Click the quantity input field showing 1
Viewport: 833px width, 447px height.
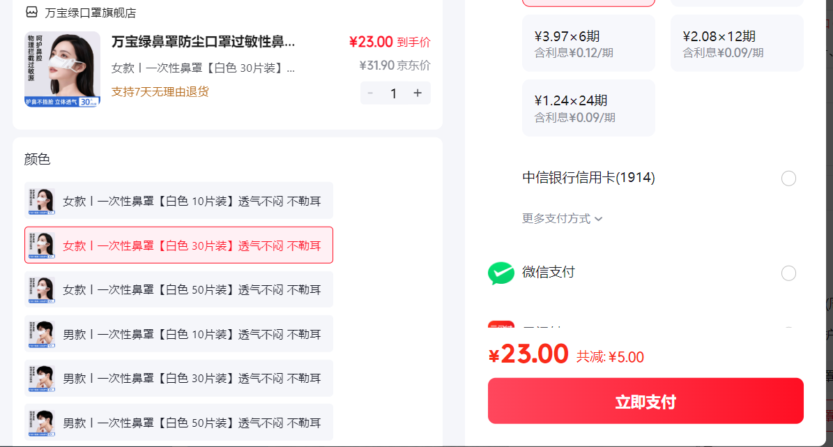[394, 93]
